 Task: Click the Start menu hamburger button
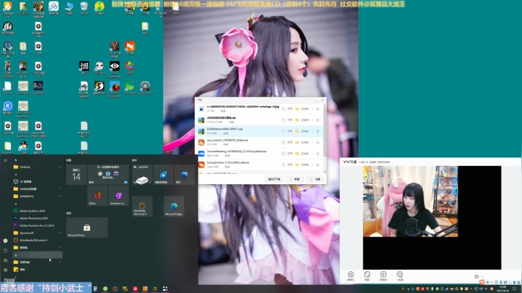[5, 160]
